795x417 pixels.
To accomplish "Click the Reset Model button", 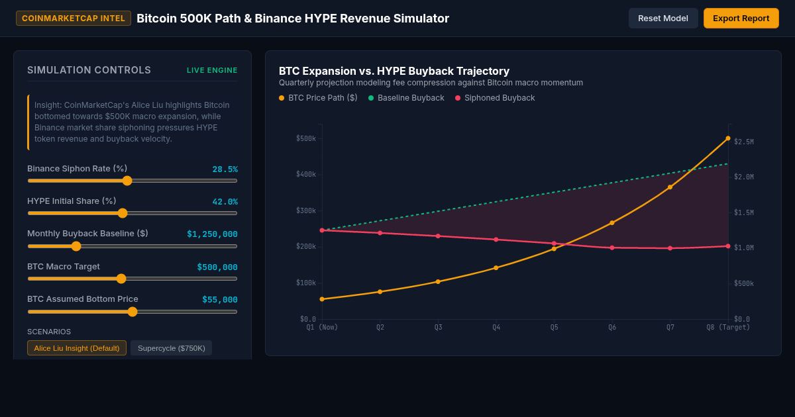I will (x=663, y=19).
